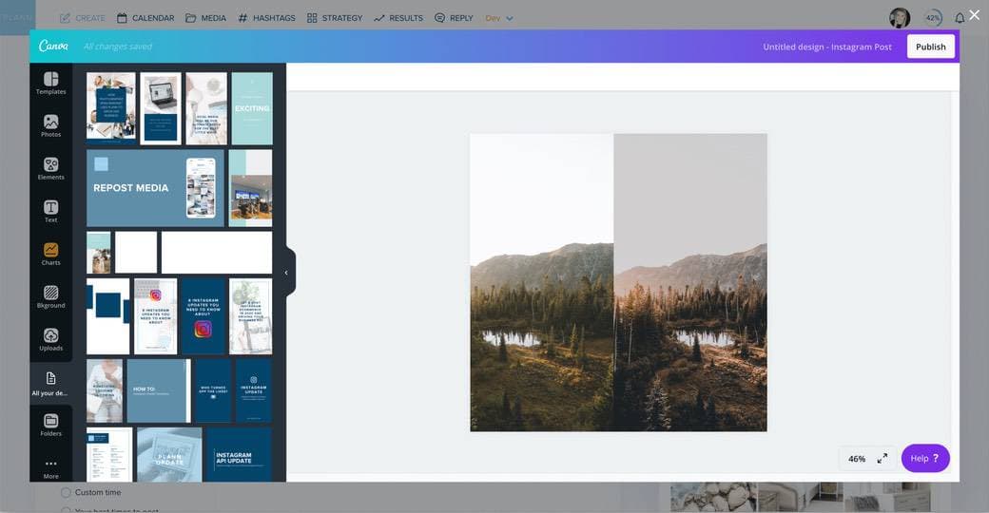Open the STRATEGY tab
The width and height of the screenshot is (989, 513).
(335, 18)
